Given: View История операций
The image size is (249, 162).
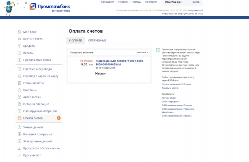Looking at the screenshot, I should 36,104.
